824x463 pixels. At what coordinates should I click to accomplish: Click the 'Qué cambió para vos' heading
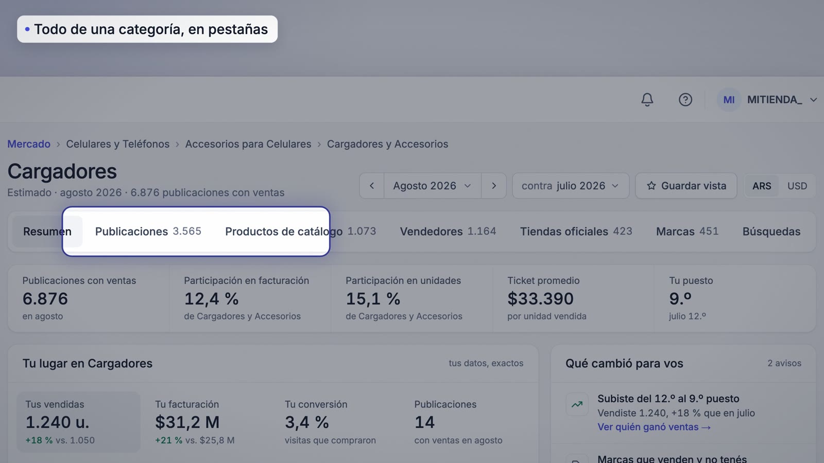click(x=624, y=363)
